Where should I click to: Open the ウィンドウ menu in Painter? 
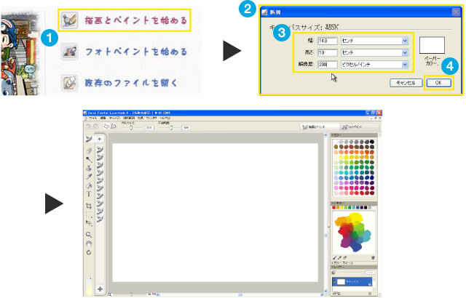151,118
